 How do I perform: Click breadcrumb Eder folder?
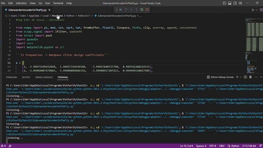(23, 16)
